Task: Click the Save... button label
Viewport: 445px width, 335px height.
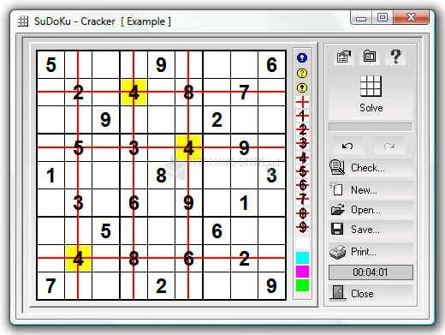Action: (365, 230)
